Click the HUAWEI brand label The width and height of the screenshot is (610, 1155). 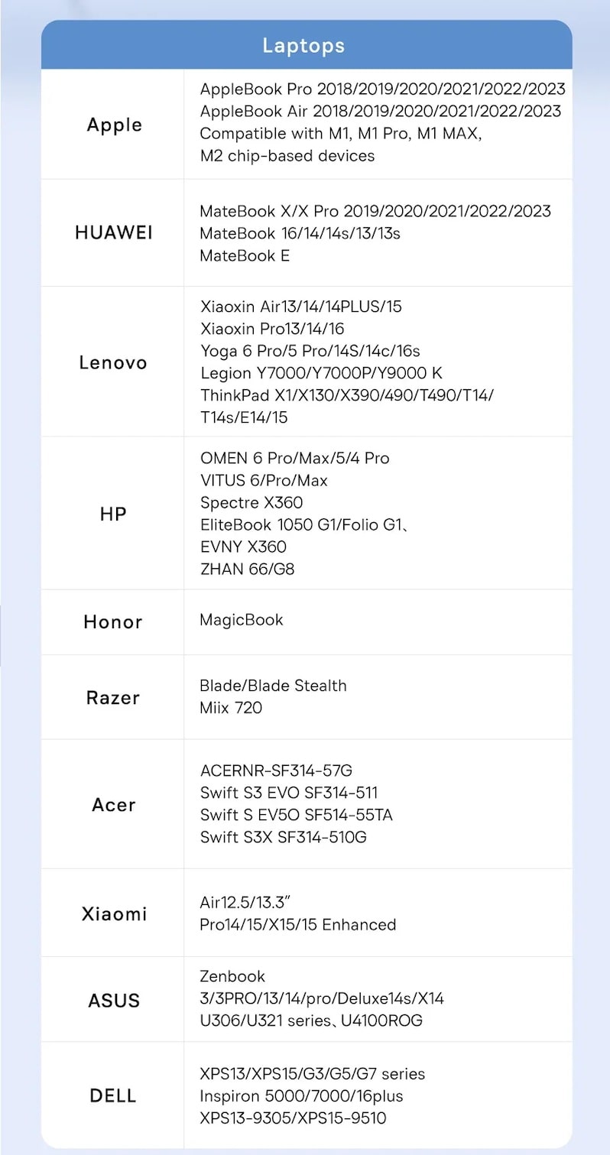click(114, 232)
